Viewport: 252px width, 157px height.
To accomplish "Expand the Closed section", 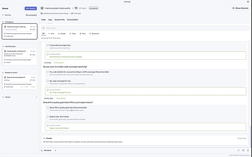I will point(3,97).
